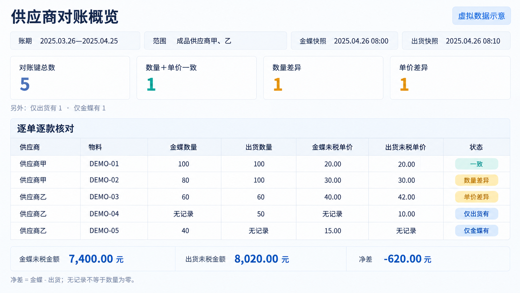Screen dimensions: 520x293
Task: Click the 净差 = 金蝶 - 出货 footnote
Action: (74, 280)
